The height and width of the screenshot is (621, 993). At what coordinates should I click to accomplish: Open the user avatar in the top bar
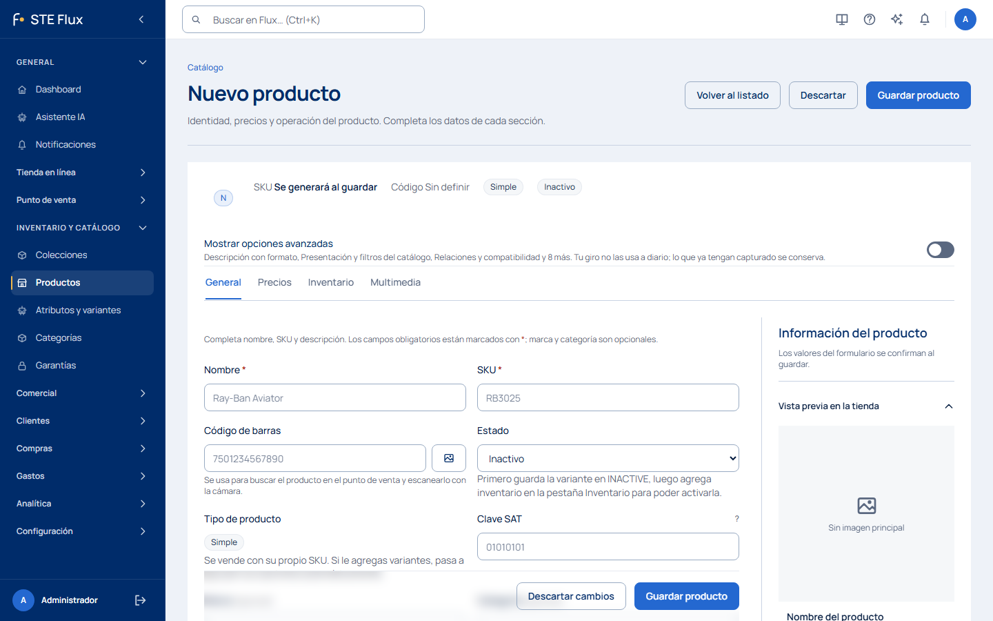pos(965,19)
